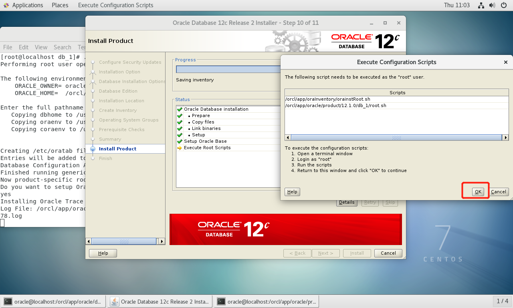Select Finish step in sidebar

[x=105, y=158]
